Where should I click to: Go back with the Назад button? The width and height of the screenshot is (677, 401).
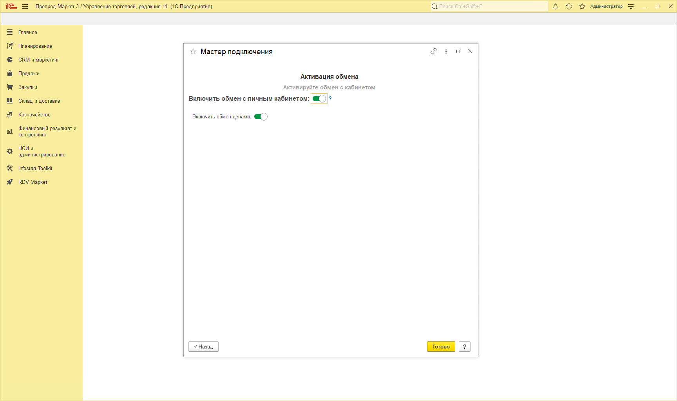[203, 347]
